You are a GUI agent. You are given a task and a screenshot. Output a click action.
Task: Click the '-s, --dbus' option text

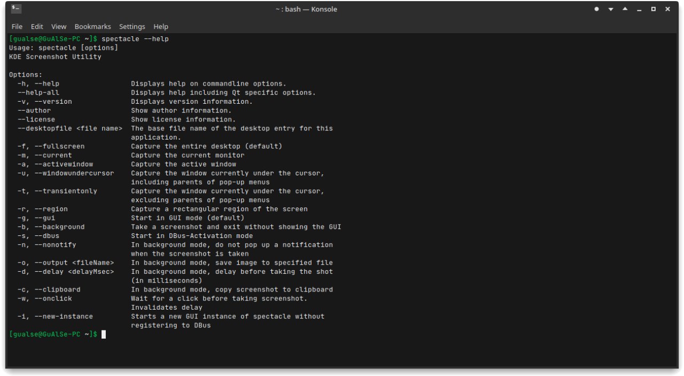pos(38,236)
